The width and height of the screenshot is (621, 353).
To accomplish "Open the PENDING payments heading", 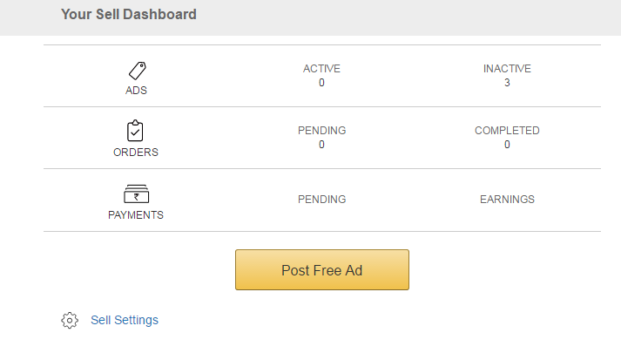I will pyautogui.click(x=321, y=200).
